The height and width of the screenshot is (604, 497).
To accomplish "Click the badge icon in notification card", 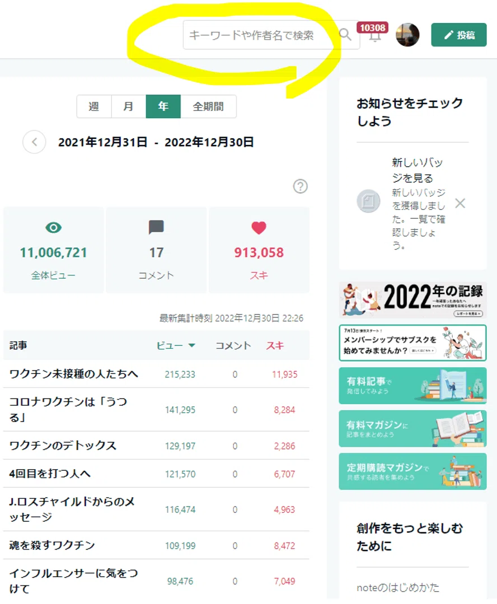I will coord(368,201).
